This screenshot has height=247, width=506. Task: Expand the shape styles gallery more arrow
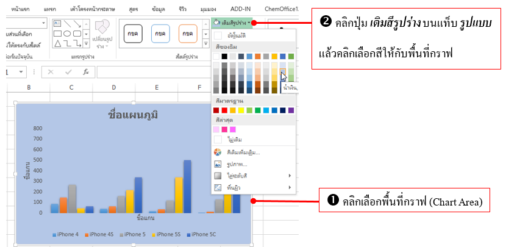pyautogui.click(x=204, y=43)
